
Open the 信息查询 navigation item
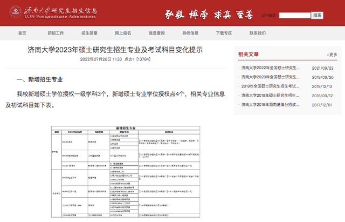pos(156,33)
